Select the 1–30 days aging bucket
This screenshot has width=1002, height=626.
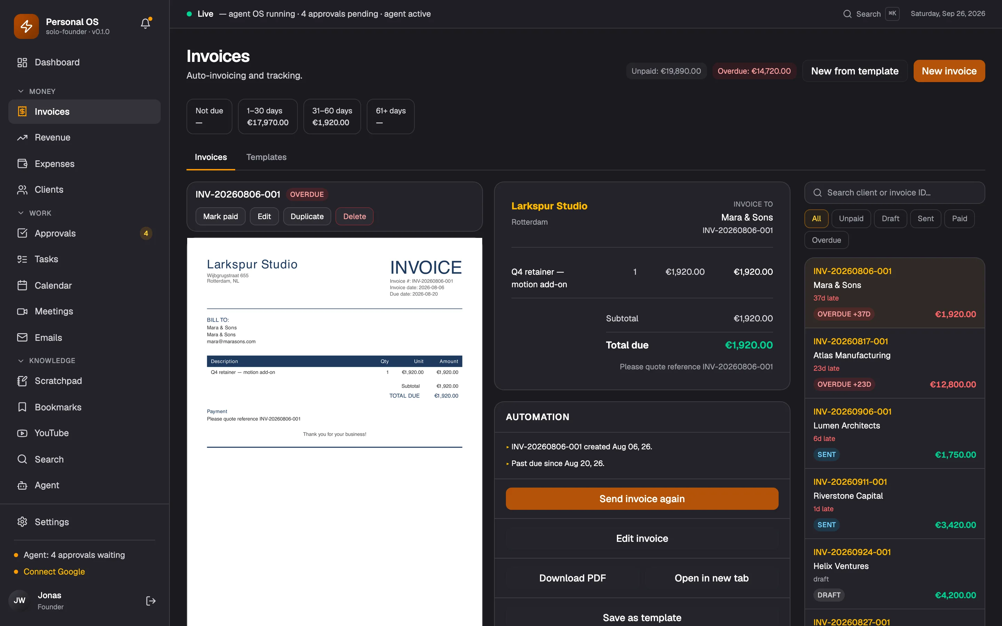click(268, 117)
